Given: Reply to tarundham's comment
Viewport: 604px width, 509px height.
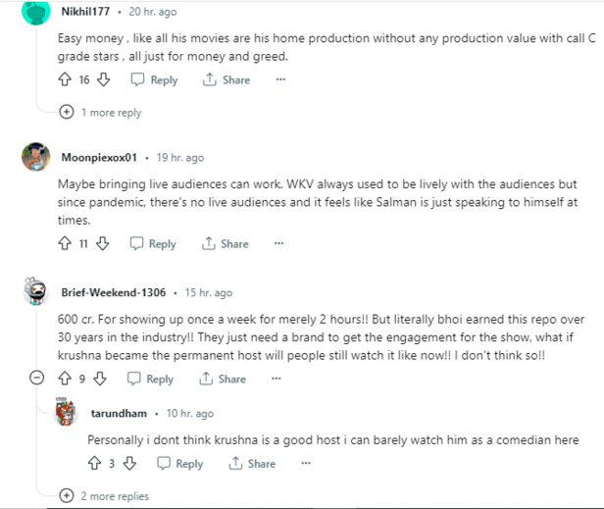Looking at the screenshot, I should pos(179,464).
